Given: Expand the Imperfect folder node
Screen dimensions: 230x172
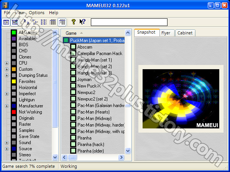Looking at the screenshot, I should coord(7,94).
